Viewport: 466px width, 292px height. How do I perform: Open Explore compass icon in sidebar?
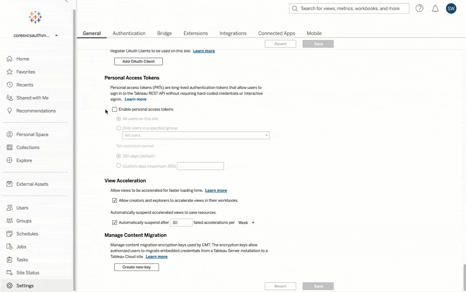(10, 160)
